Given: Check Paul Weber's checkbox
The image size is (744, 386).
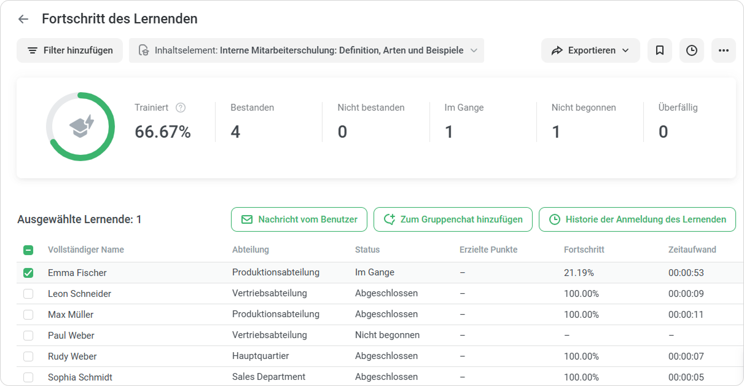Looking at the screenshot, I should click(28, 336).
